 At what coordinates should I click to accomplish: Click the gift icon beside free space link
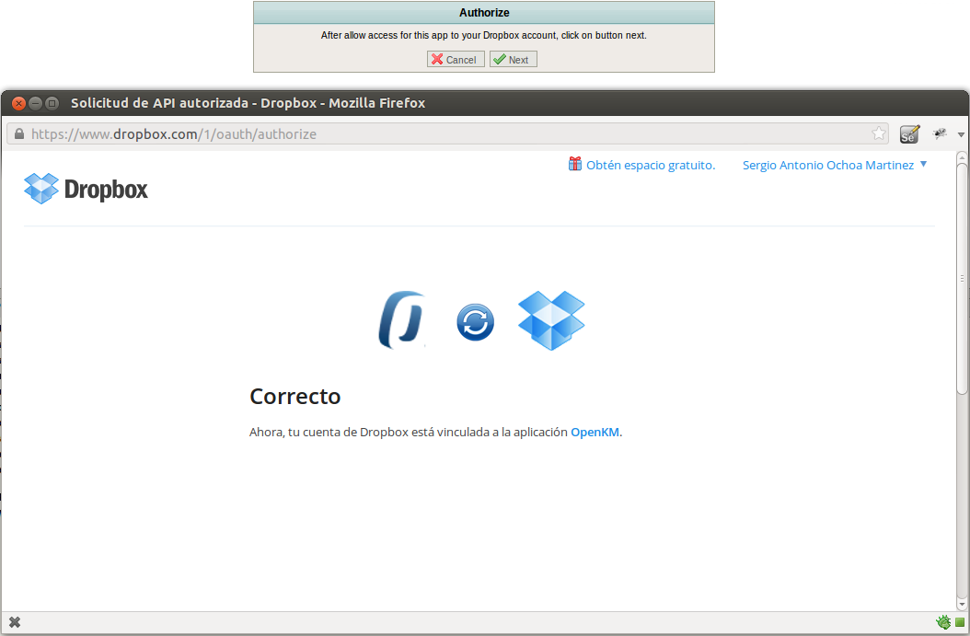pos(574,164)
